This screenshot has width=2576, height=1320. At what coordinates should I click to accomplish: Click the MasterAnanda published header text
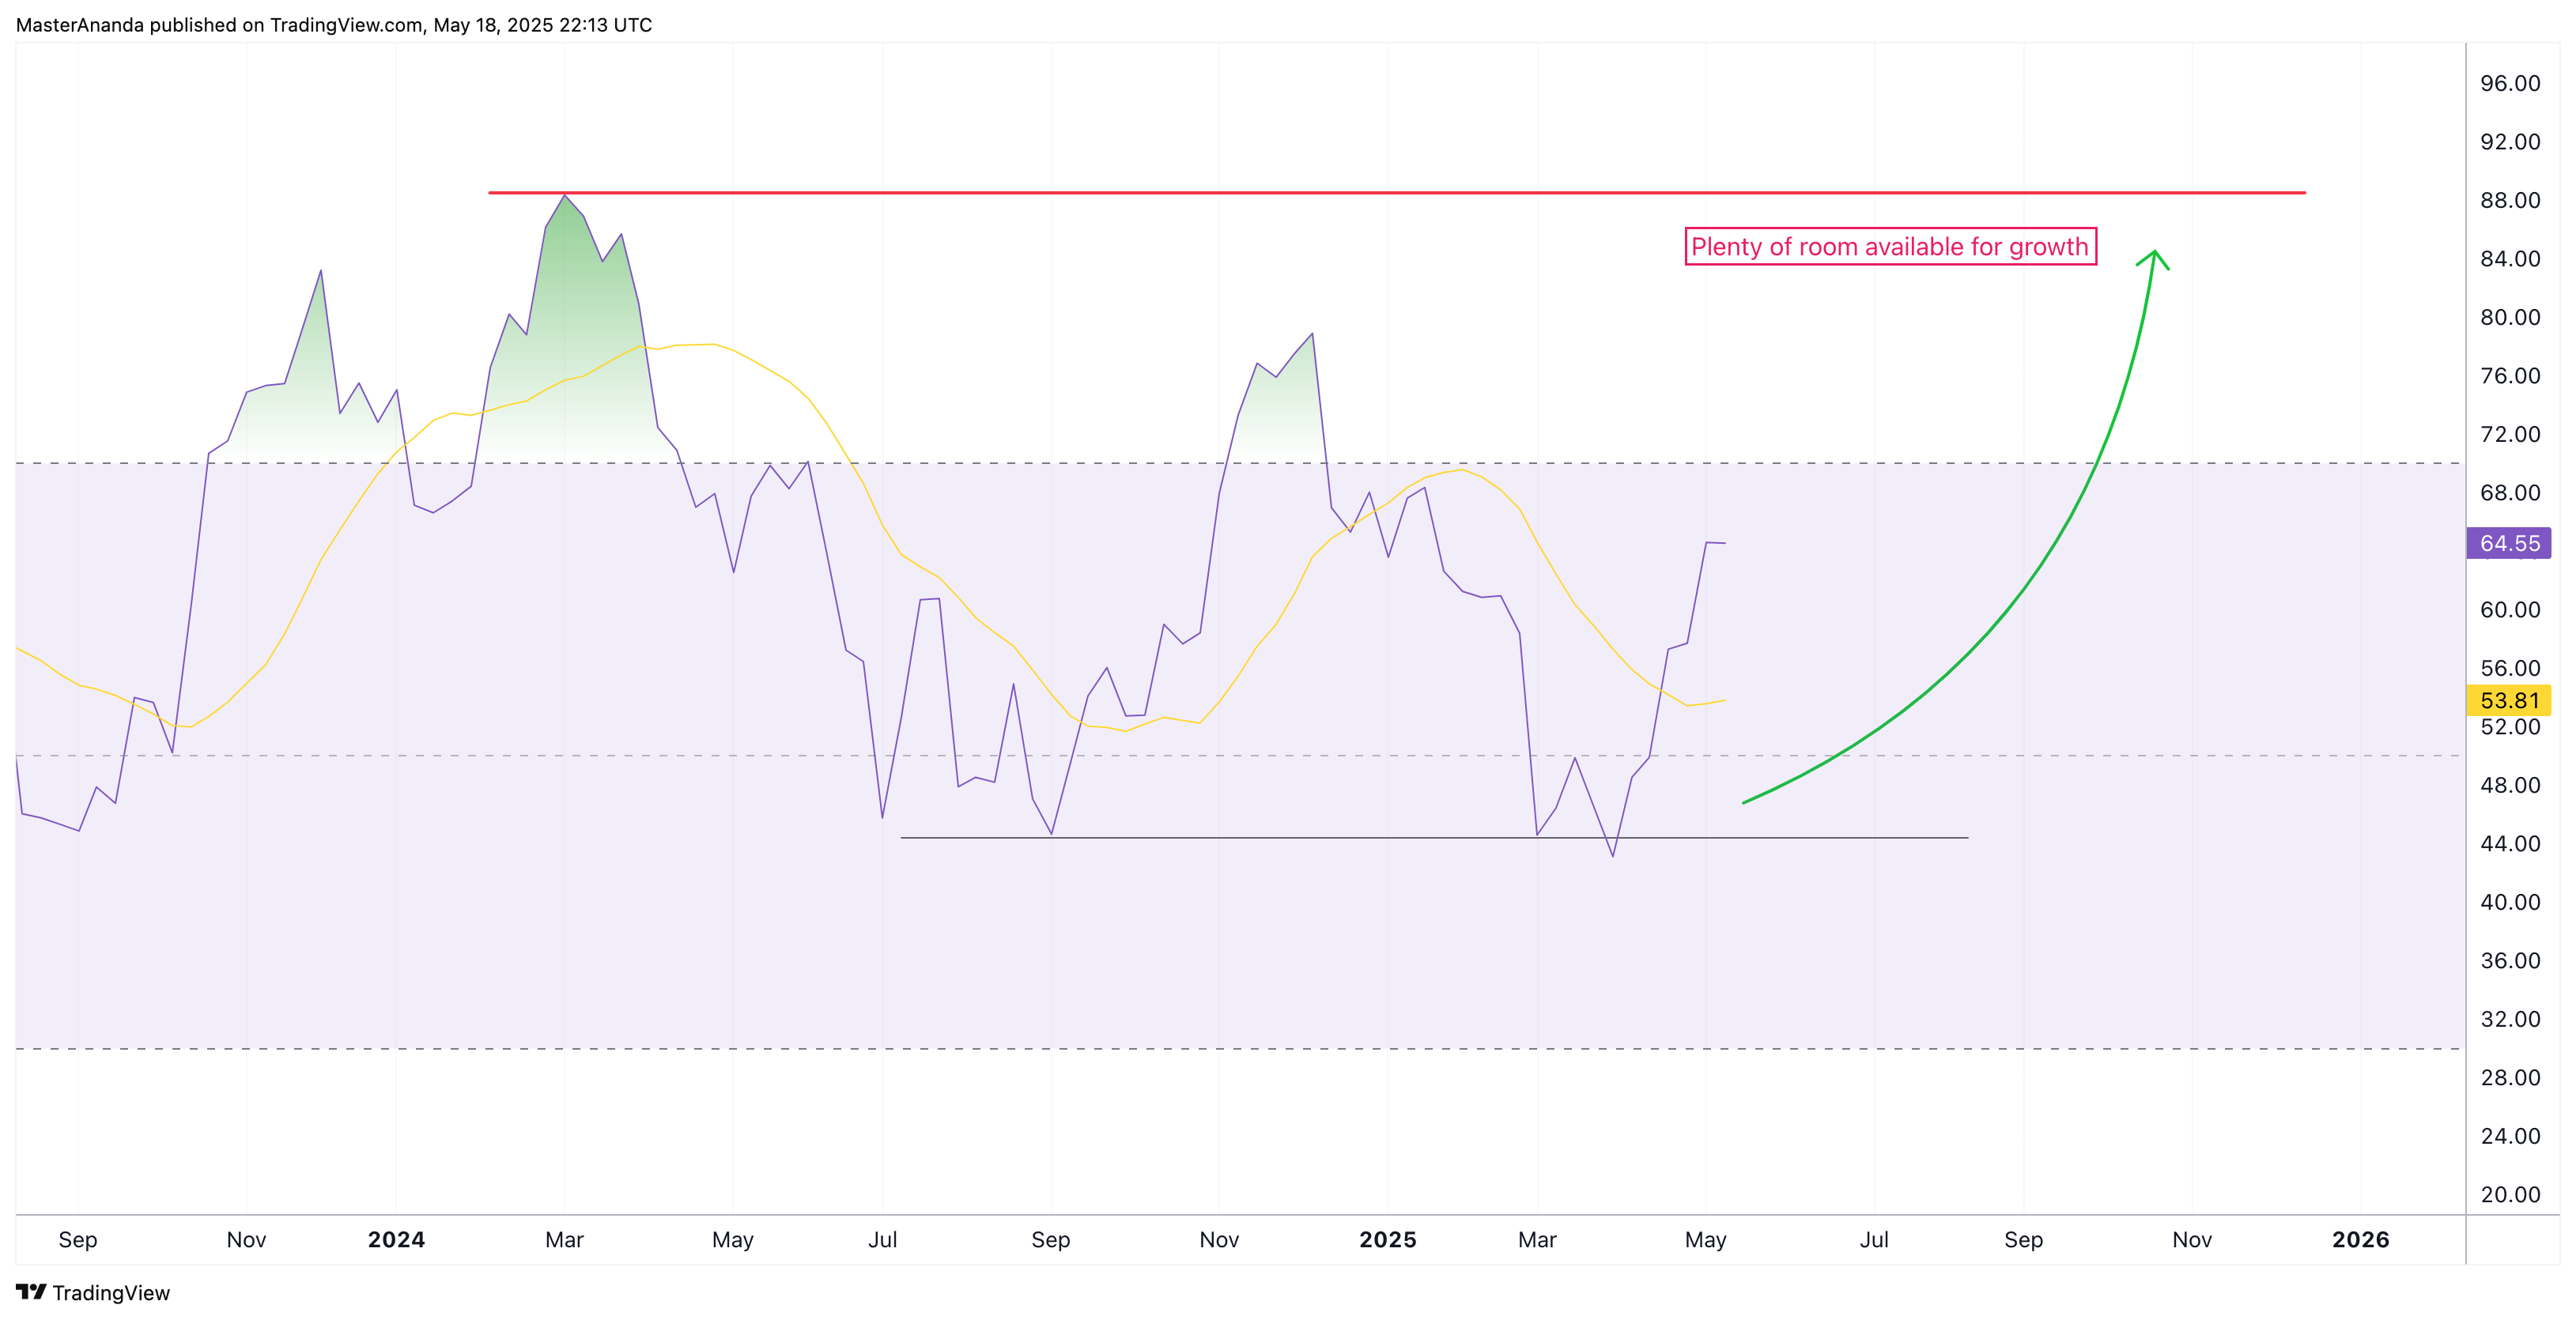[x=334, y=25]
